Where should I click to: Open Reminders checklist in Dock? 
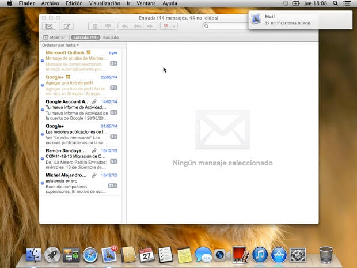[165, 255]
